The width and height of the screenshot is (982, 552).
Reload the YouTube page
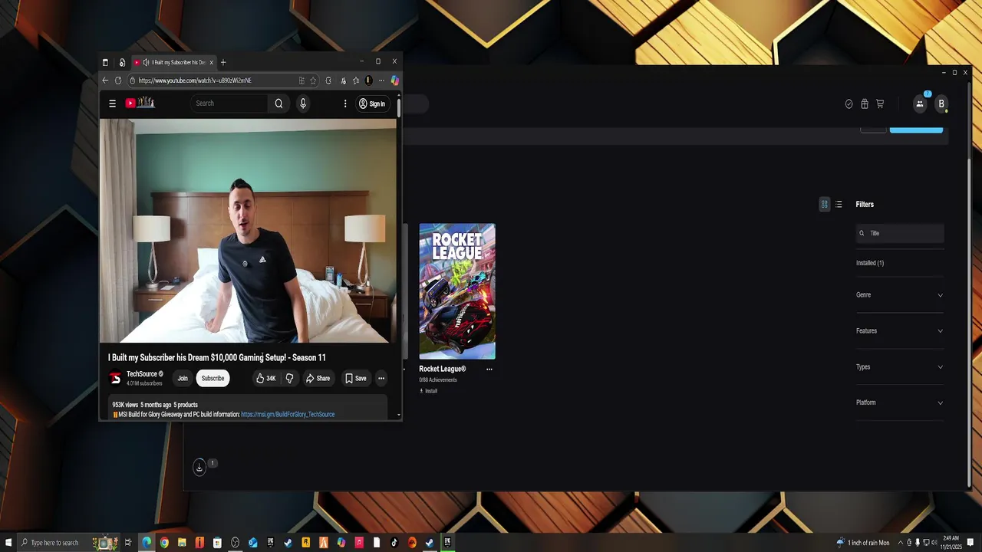[x=118, y=80]
